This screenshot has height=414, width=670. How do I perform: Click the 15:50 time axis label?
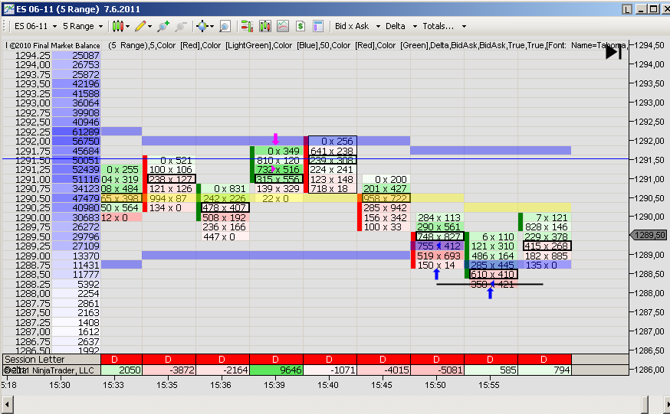coord(435,385)
